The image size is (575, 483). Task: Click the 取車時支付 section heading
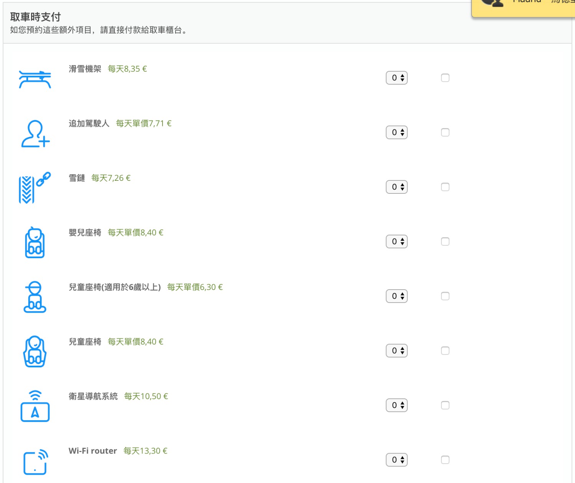35,17
